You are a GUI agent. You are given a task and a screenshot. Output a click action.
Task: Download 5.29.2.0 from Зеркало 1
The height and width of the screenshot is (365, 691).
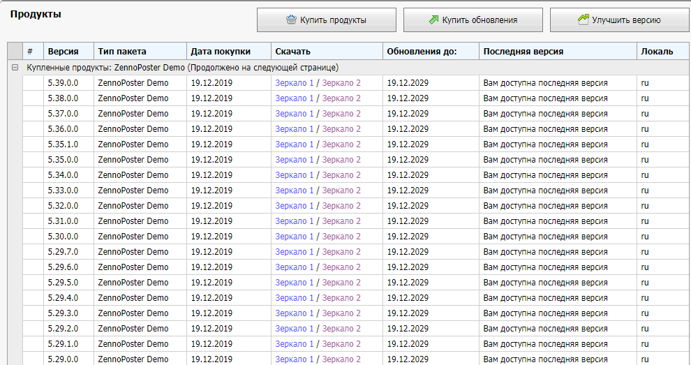click(x=295, y=329)
